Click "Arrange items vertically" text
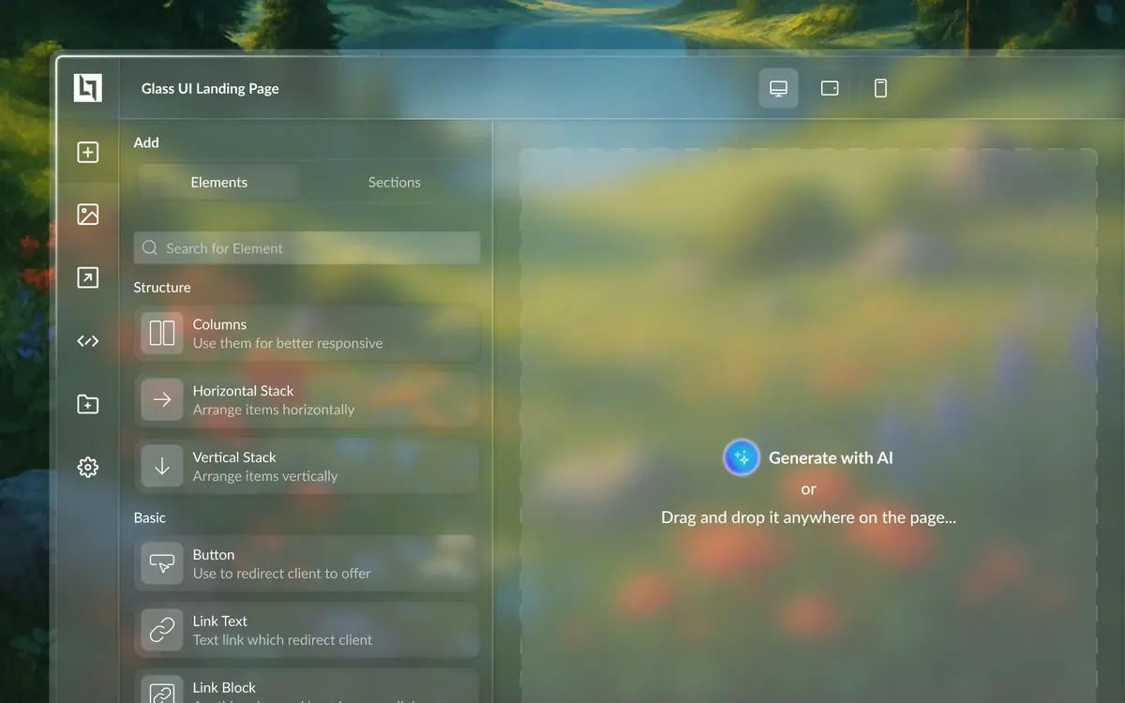Screen dimensions: 1125x703 pos(265,476)
